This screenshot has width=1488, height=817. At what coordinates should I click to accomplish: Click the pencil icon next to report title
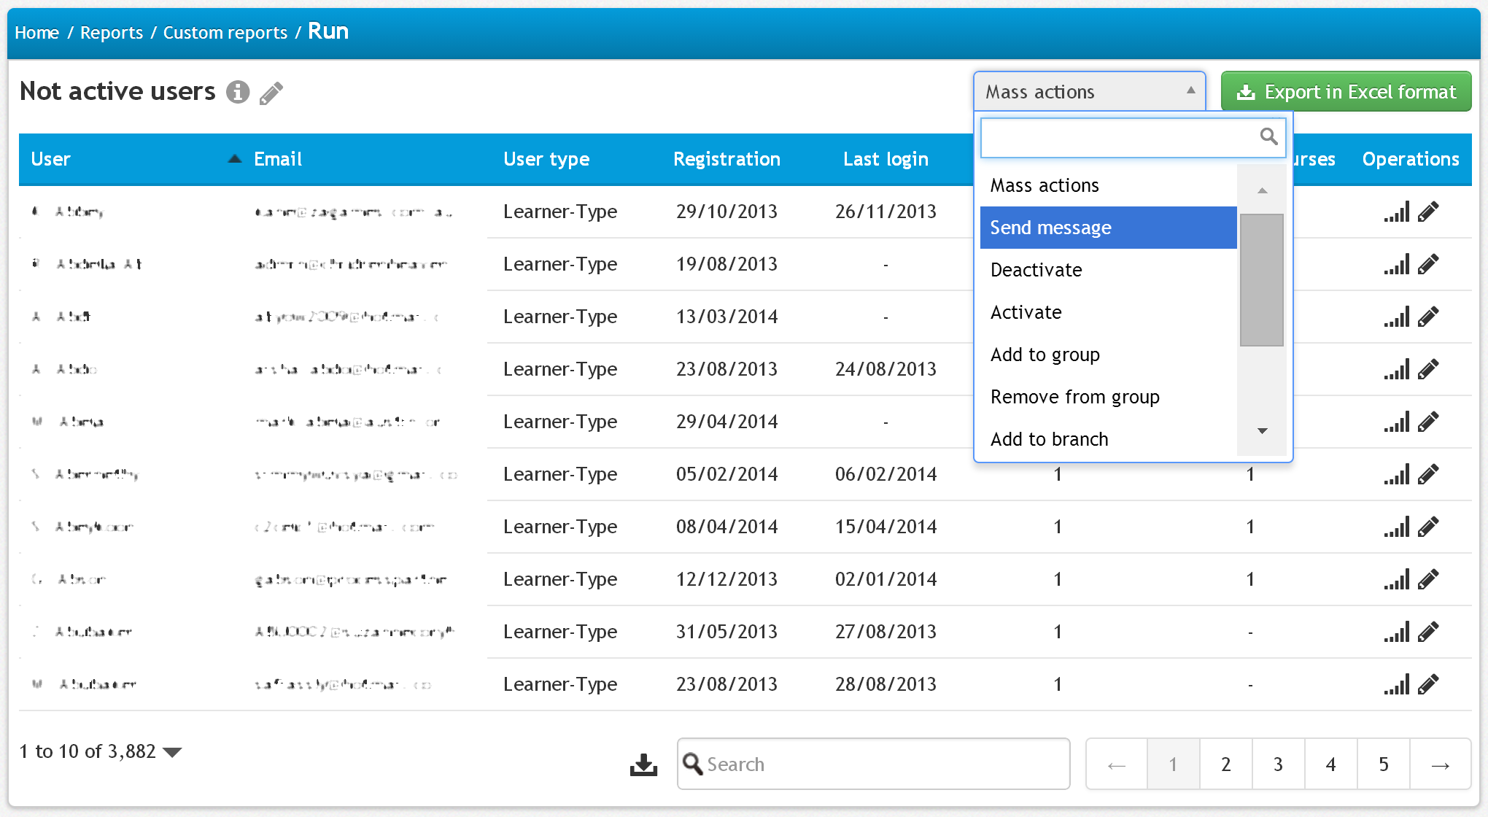pos(271,93)
